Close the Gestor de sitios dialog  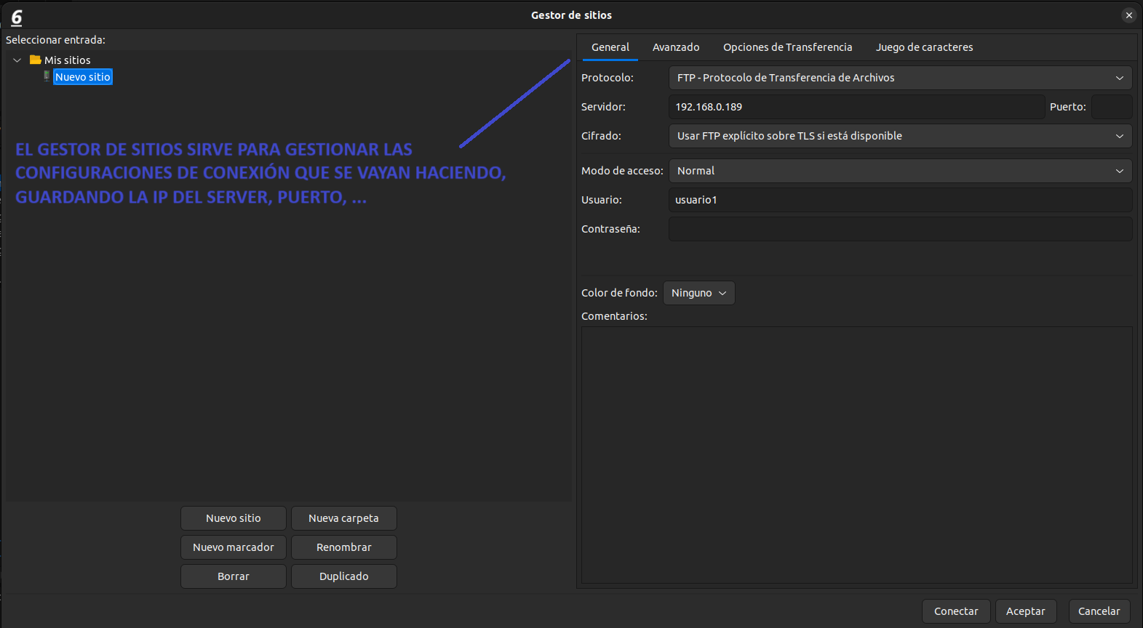1128,15
